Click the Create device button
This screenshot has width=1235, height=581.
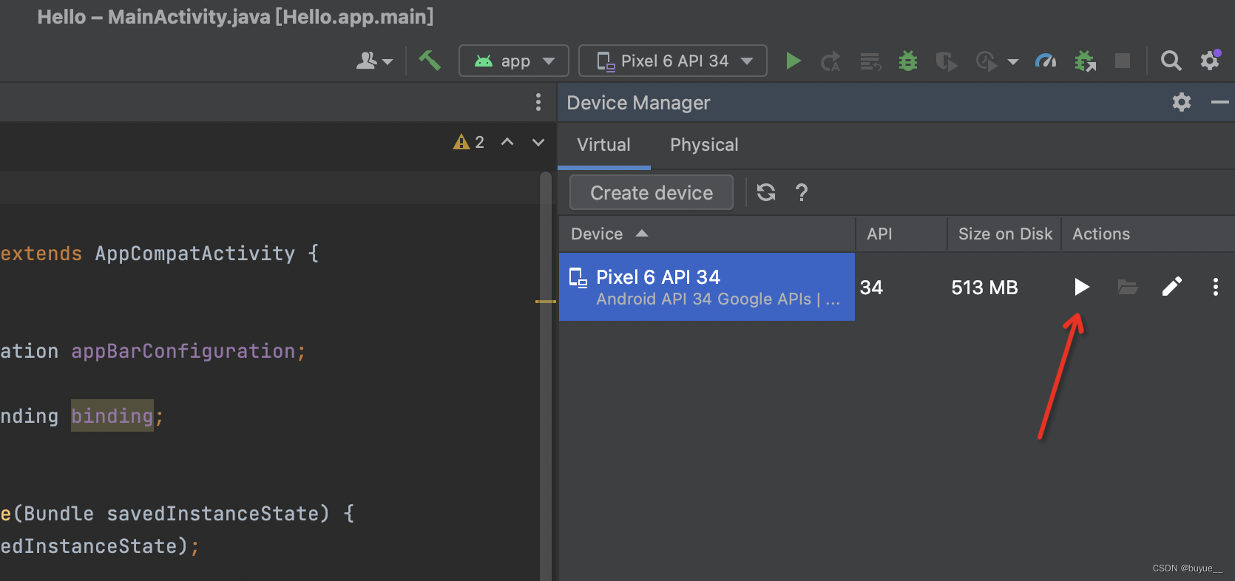[x=652, y=193]
